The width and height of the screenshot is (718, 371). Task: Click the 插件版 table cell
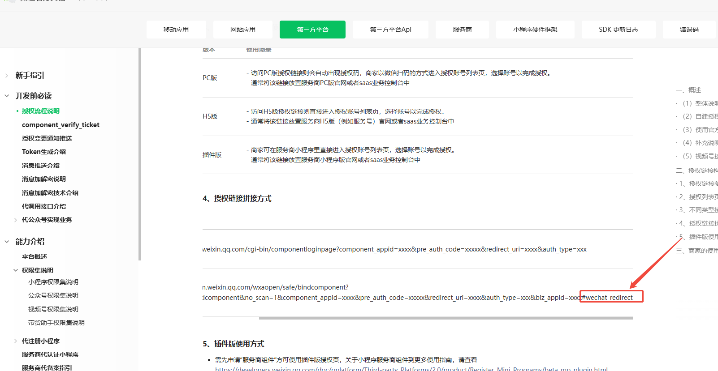212,155
